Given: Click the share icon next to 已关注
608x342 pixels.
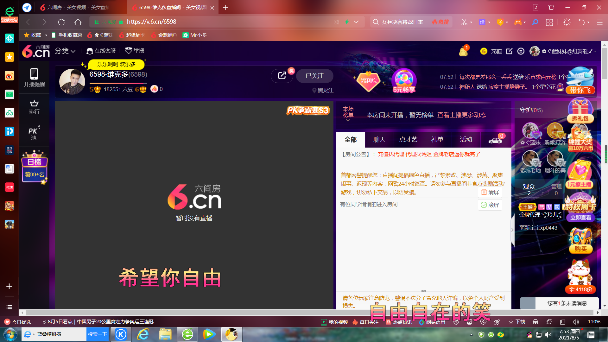Looking at the screenshot, I should click(282, 76).
